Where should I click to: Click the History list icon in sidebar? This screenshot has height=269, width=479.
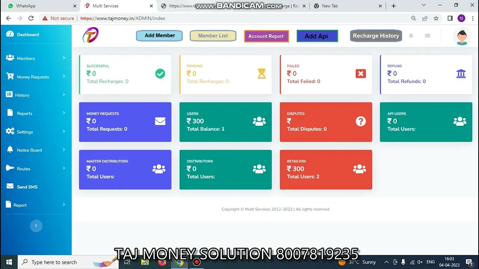(x=9, y=95)
